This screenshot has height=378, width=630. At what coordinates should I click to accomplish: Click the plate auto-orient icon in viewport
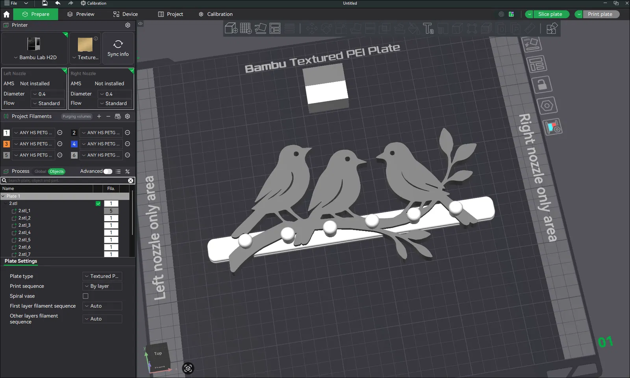(x=532, y=44)
